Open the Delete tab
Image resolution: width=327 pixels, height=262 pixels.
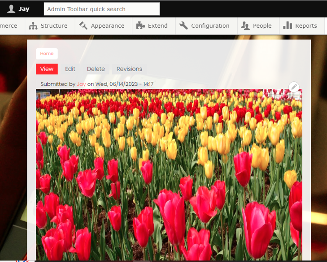coord(96,69)
